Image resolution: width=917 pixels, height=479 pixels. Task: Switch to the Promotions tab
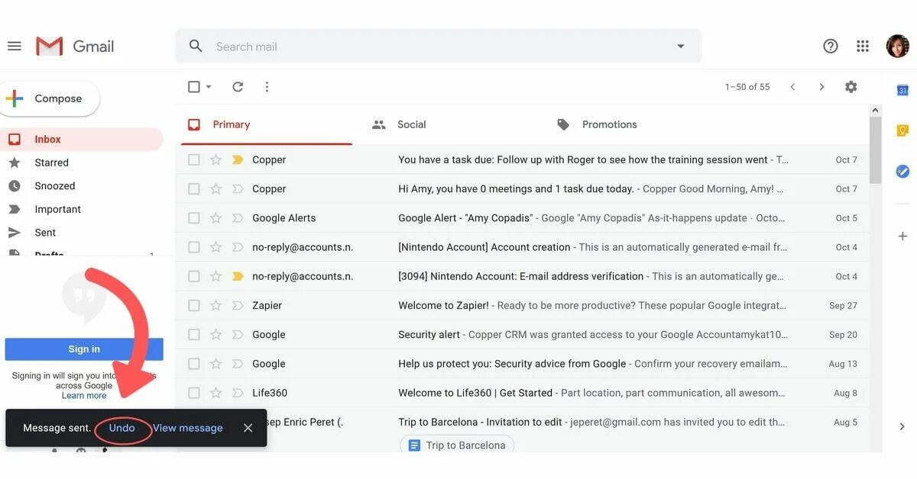point(597,124)
